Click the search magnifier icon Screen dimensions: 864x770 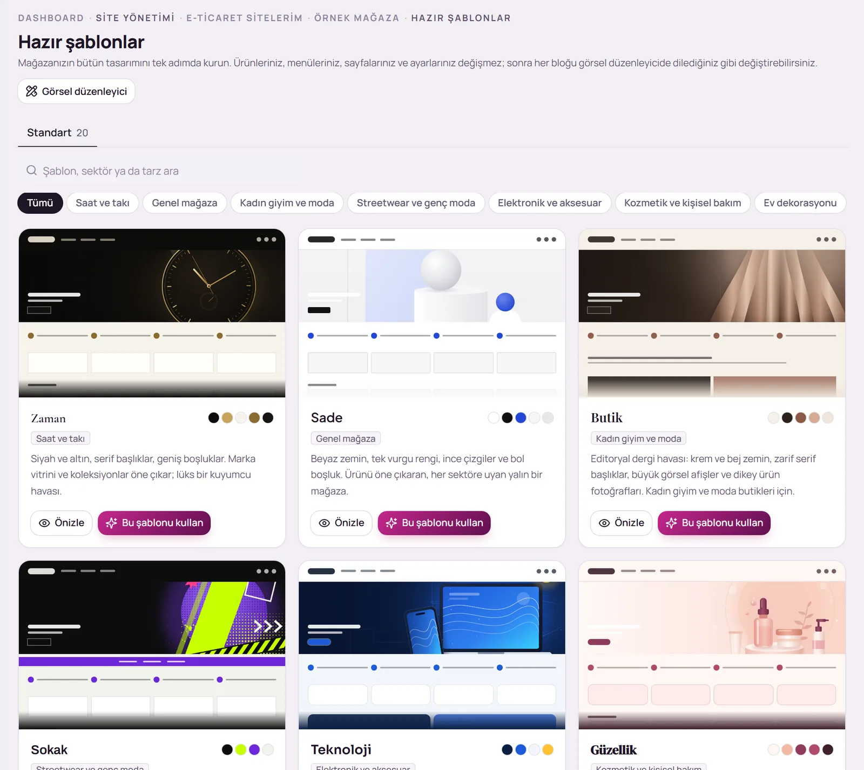(x=32, y=171)
